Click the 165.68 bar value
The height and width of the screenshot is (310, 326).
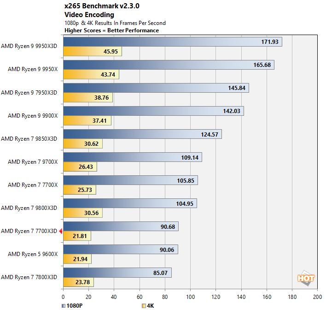(x=262, y=65)
